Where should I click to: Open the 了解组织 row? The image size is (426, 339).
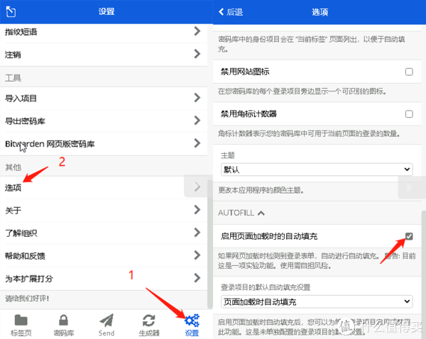[104, 233]
